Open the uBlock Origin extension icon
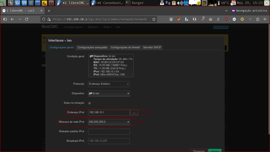The width and height of the screenshot is (270, 152). [x=226, y=19]
